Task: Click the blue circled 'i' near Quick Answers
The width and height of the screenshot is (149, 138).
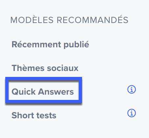Action: pyautogui.click(x=132, y=89)
